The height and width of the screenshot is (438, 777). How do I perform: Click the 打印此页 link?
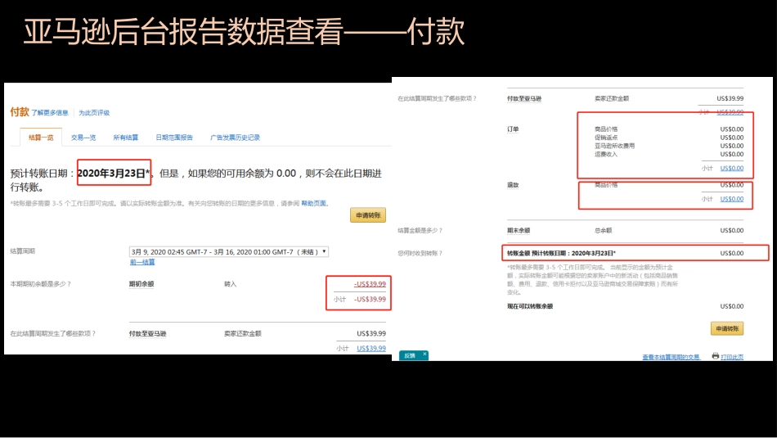[732, 357]
